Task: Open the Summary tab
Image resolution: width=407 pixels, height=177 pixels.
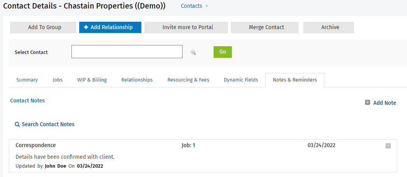Action: (27, 80)
